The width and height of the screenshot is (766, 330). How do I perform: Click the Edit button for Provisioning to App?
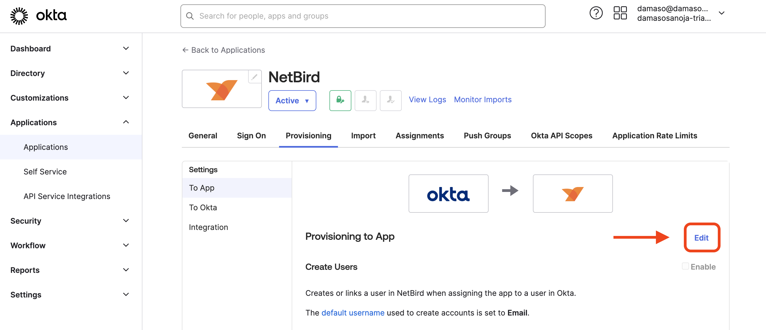tap(701, 238)
